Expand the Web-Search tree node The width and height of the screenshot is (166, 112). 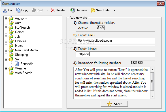[6, 73]
